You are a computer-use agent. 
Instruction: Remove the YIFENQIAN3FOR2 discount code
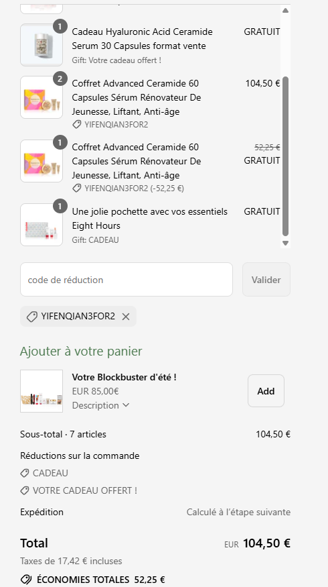point(126,317)
